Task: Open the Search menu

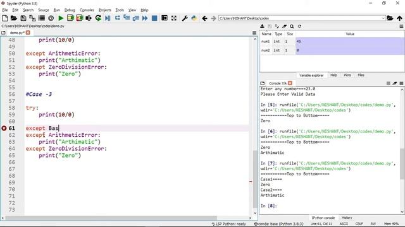Action: click(x=28, y=10)
